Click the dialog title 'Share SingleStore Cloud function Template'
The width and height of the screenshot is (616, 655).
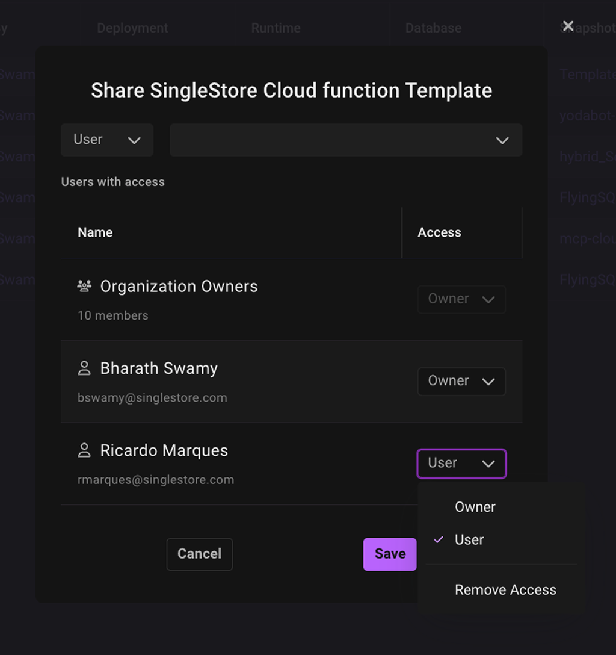coord(292,90)
